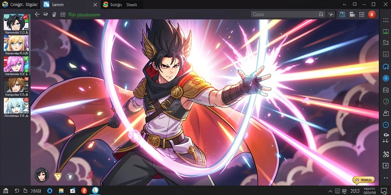Expand the system tray chevron in taskbar
This screenshot has height=195, width=391.
pos(330,191)
